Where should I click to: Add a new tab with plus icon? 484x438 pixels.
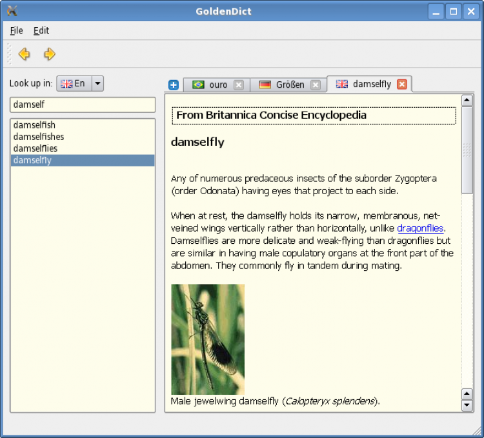(x=174, y=85)
